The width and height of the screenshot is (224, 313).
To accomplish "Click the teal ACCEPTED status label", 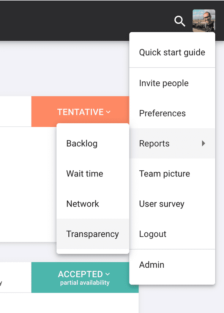I will point(80,274).
